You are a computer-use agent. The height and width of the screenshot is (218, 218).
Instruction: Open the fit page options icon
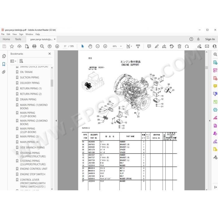[129, 46]
